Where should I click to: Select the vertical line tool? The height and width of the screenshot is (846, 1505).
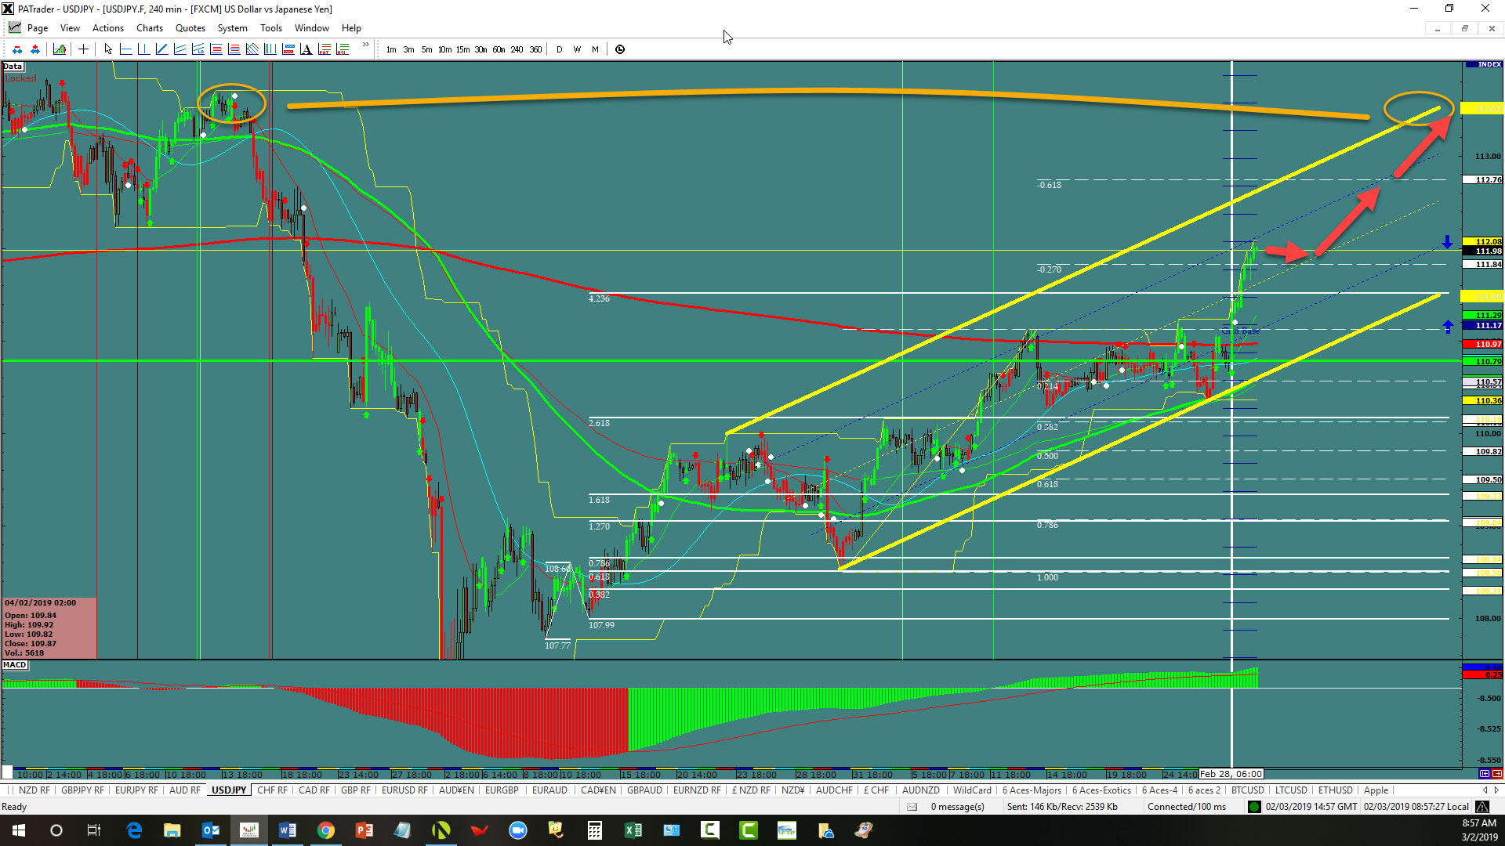[x=143, y=49]
